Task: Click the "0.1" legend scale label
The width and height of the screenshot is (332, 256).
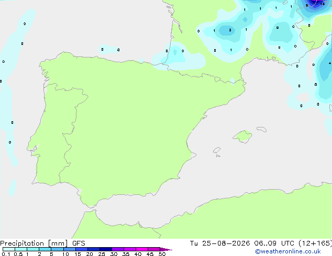Action: 6,254
